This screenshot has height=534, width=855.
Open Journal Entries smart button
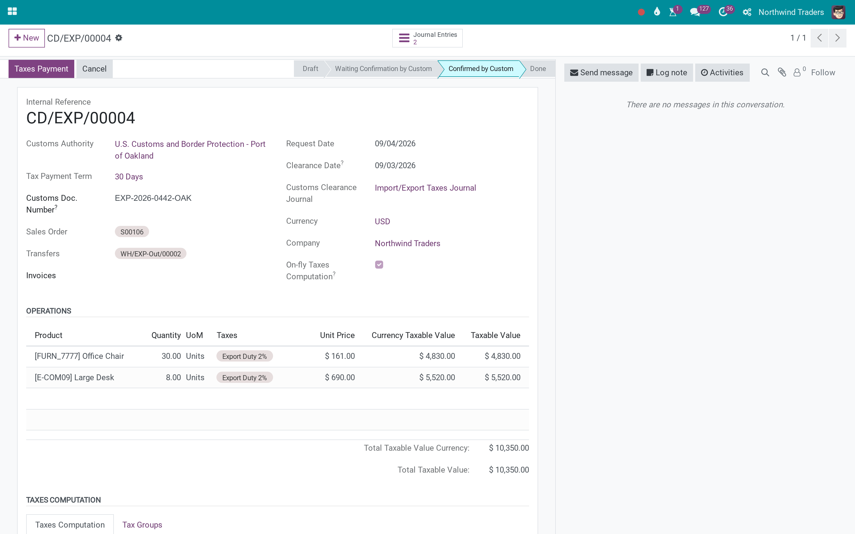coord(427,38)
